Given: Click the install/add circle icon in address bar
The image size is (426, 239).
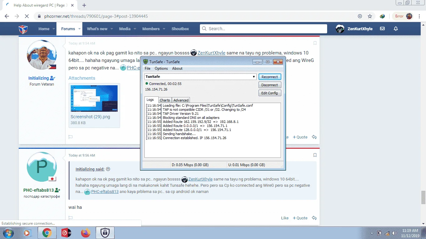Looking at the screenshot, I should coord(360,16).
